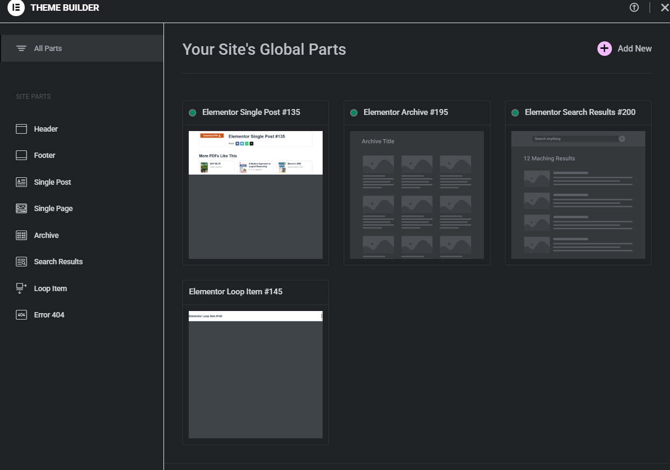Click the Single Page sidebar icon
Image resolution: width=670 pixels, height=470 pixels.
[x=22, y=208]
